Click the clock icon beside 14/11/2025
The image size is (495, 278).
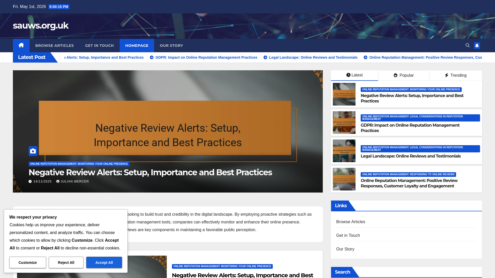pos(30,181)
